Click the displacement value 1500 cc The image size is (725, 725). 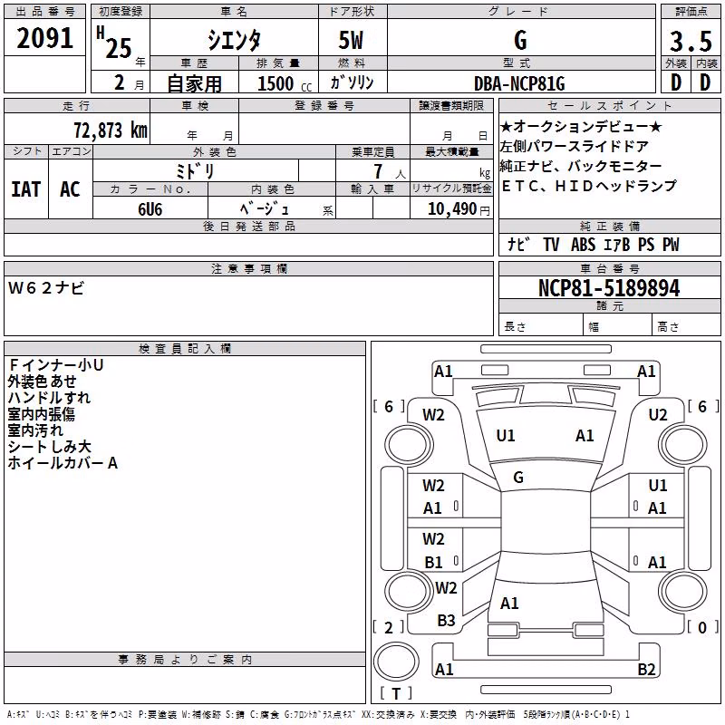[x=285, y=83]
